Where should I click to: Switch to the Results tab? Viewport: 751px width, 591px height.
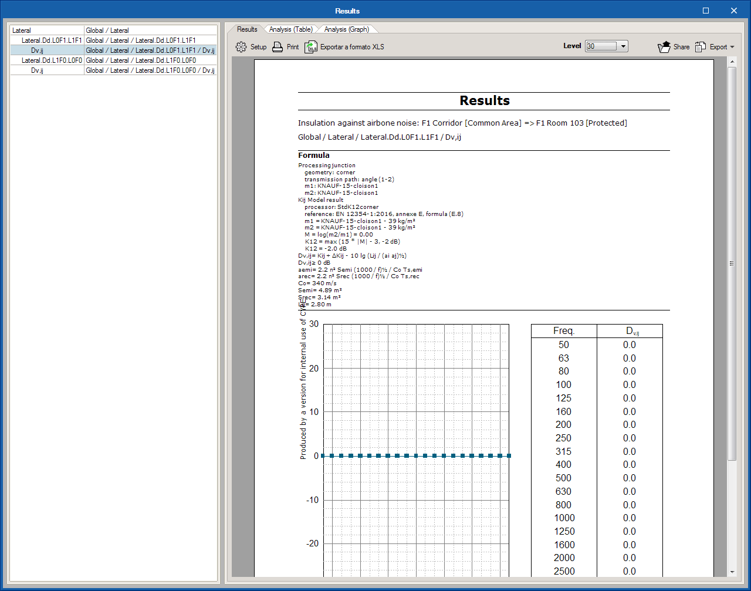click(x=247, y=29)
